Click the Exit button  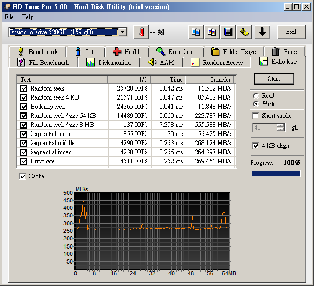coord(291,32)
